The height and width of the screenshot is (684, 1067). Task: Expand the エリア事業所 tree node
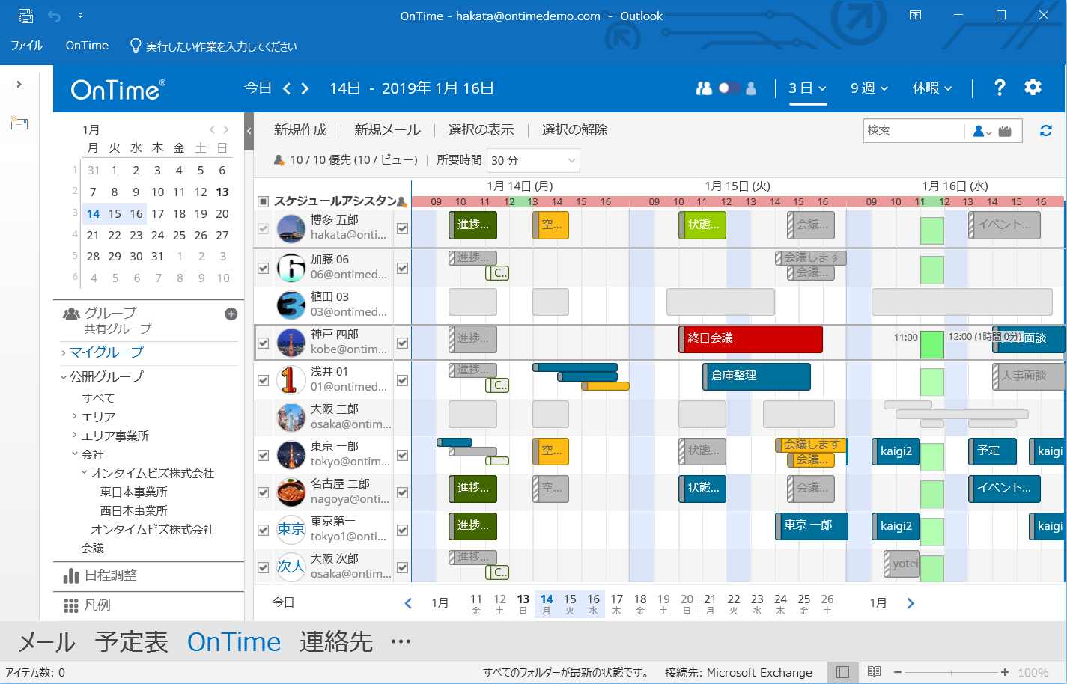click(x=75, y=436)
